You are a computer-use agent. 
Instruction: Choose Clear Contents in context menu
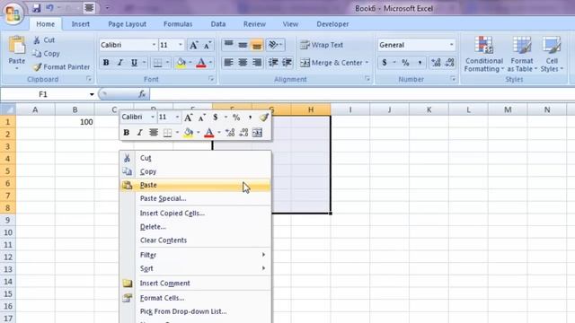[196, 240]
